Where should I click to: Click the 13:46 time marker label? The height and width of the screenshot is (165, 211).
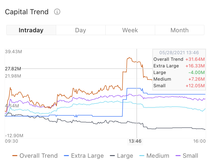point(135,141)
